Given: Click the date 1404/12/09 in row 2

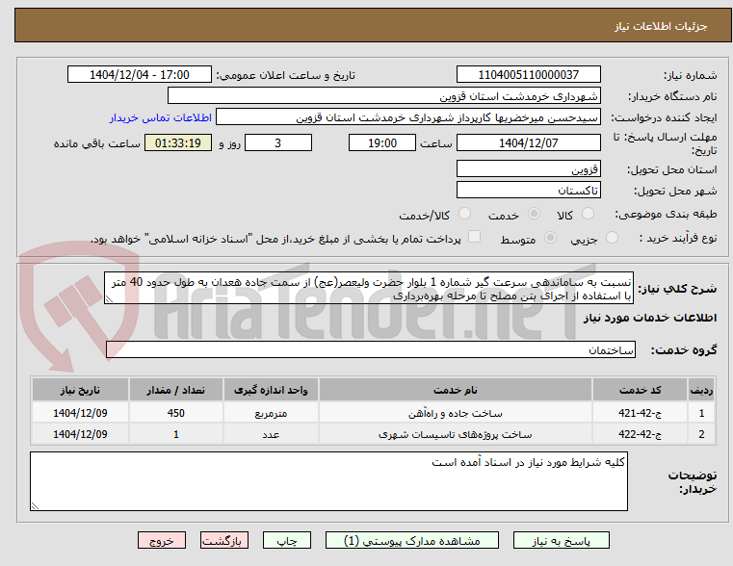Looking at the screenshot, I should point(80,434).
